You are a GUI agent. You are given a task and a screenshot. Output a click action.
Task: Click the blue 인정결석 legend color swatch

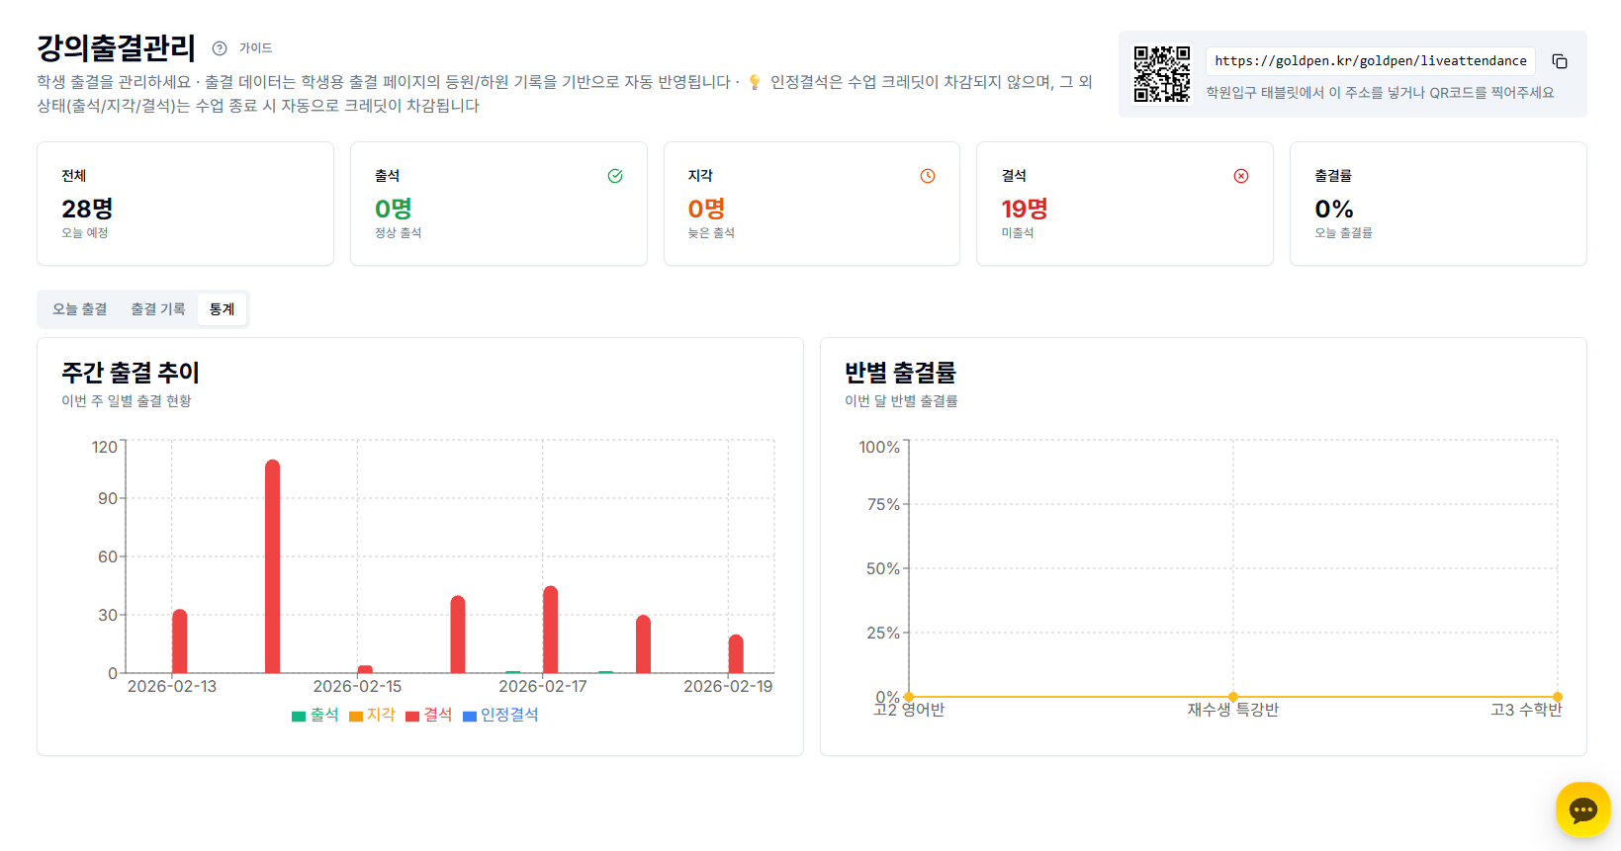470,716
